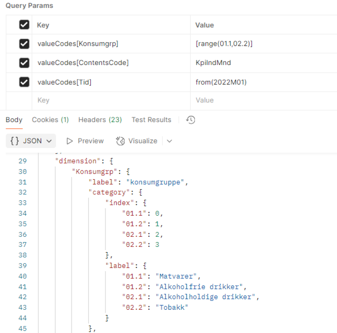View the Test Results tab
Screen dimensions: 337x333
coord(151,120)
